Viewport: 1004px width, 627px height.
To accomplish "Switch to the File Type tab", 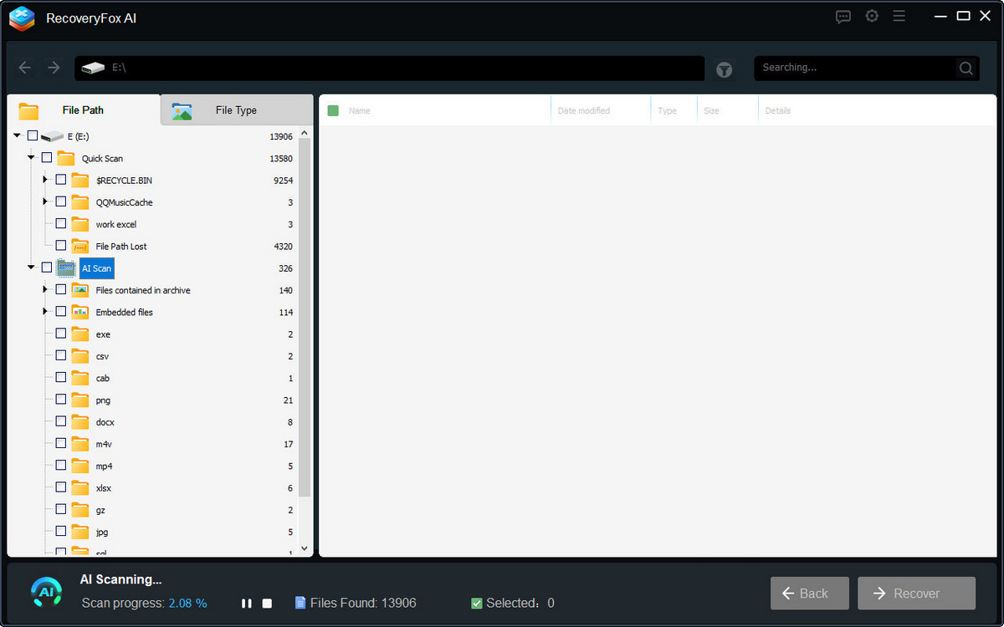I will [235, 110].
